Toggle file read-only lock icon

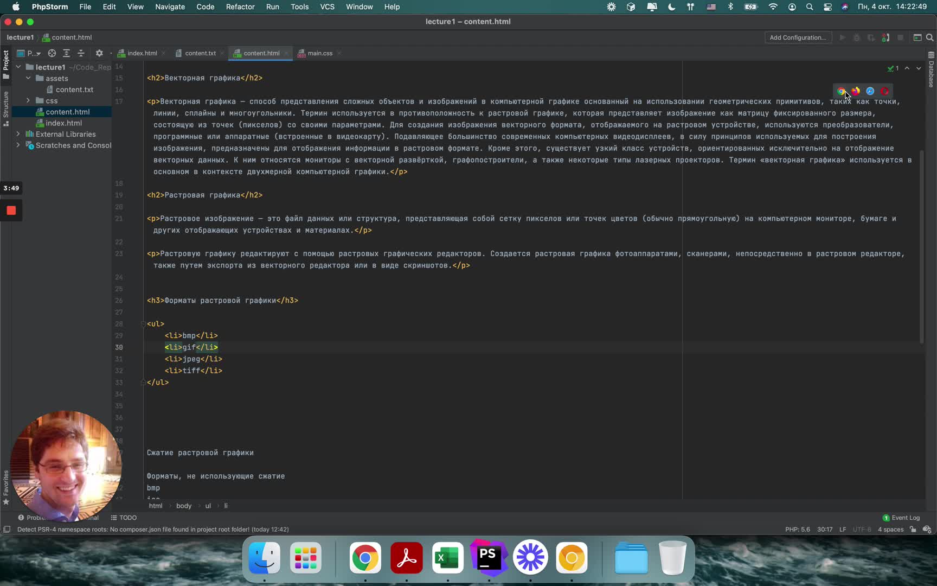[x=913, y=530]
